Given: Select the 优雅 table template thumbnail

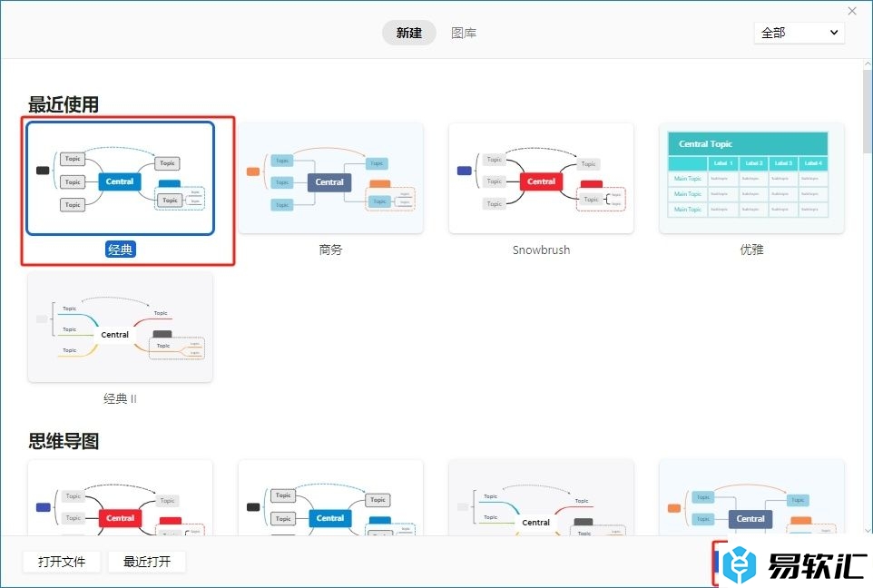Looking at the screenshot, I should tap(751, 178).
